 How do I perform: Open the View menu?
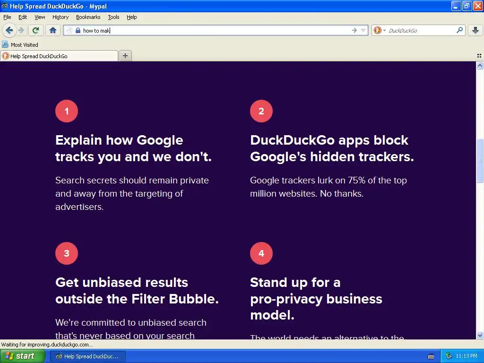point(40,17)
